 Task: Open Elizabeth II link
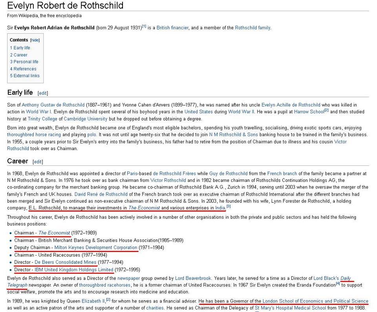point(93,301)
